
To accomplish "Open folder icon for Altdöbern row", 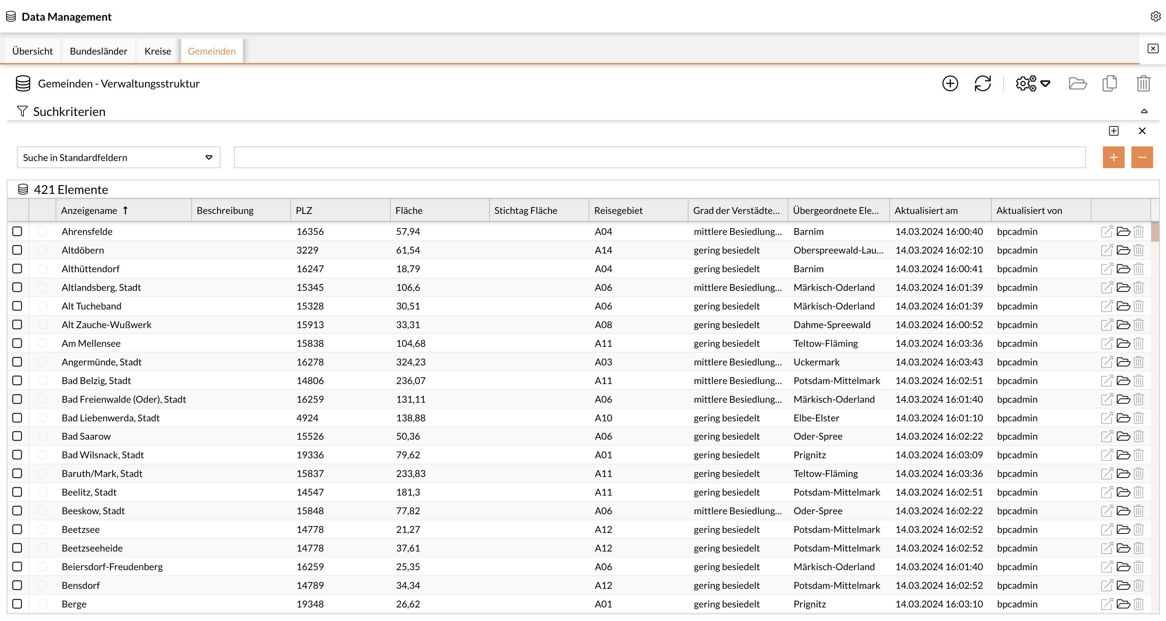I will coord(1123,250).
